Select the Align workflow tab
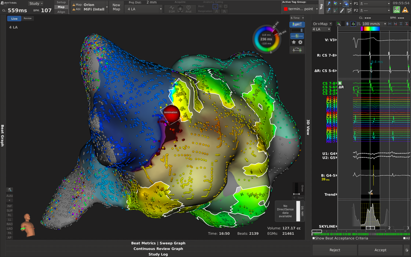The width and height of the screenshot is (411, 257). click(61, 12)
